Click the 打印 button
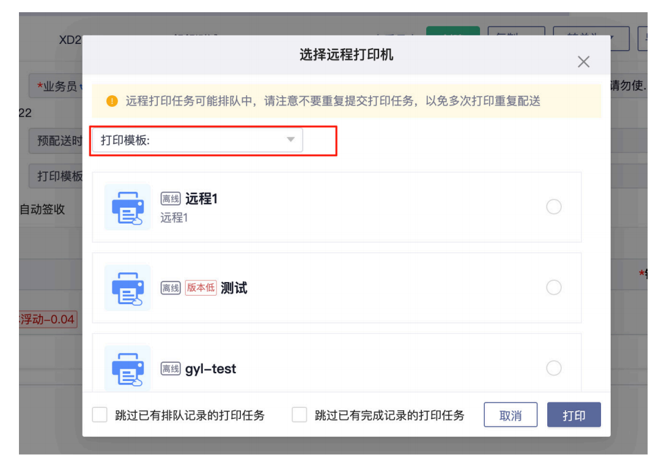The image size is (664, 458). tap(574, 415)
